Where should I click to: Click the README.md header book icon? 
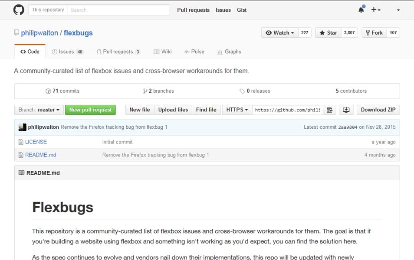click(x=21, y=173)
